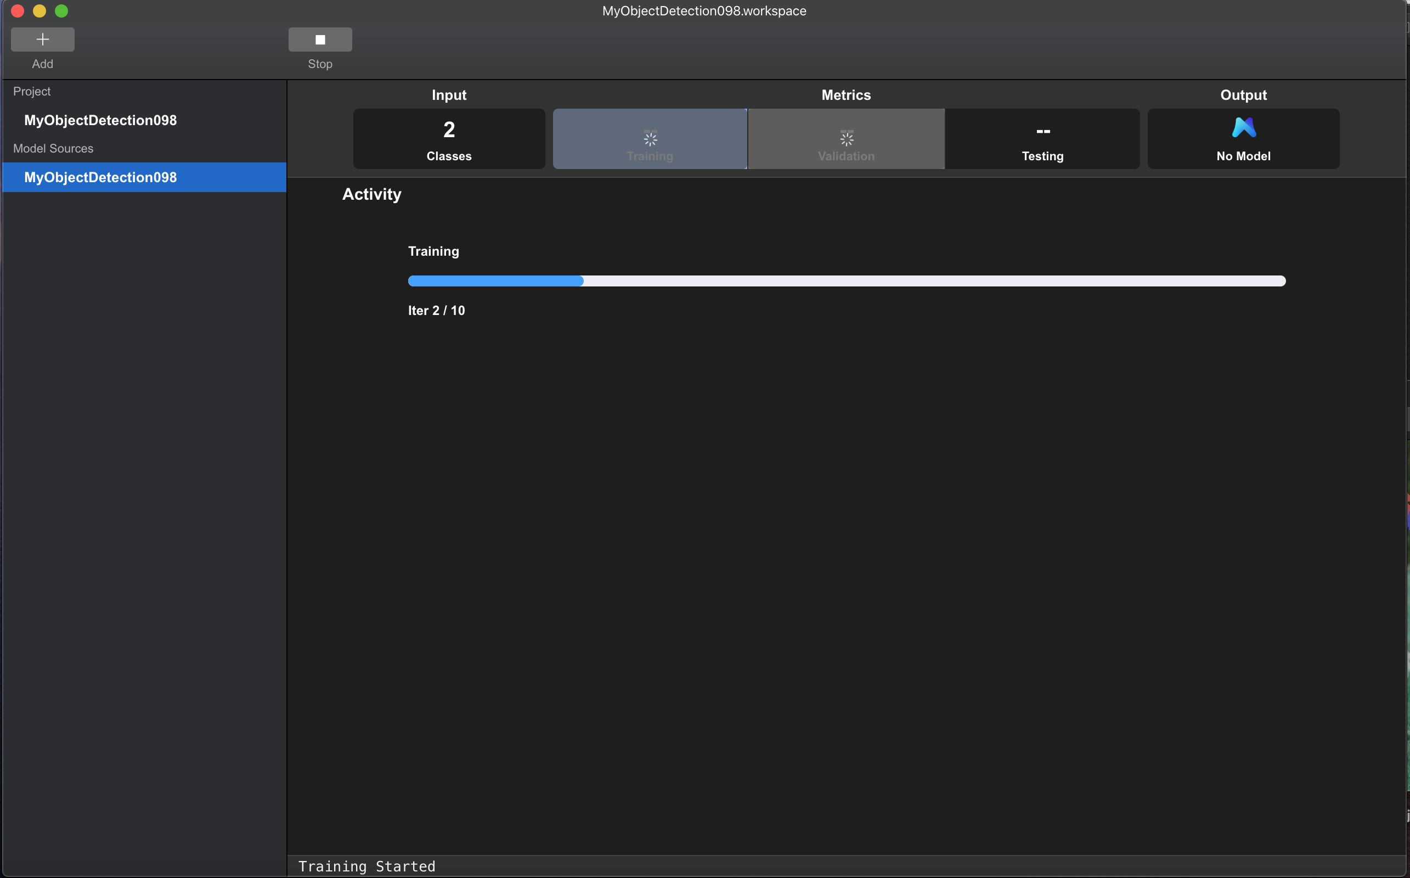This screenshot has height=878, width=1410.
Task: Click the Training spinner icon
Action: click(x=650, y=138)
